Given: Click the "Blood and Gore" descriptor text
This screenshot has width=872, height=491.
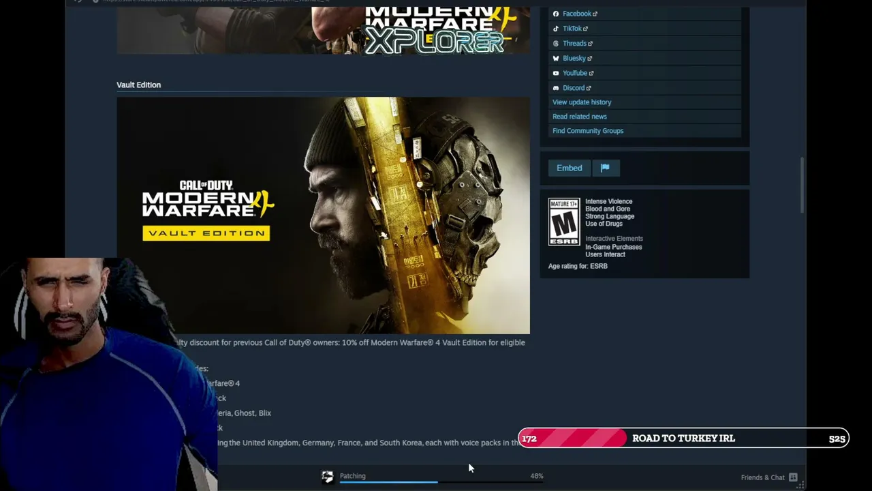Looking at the screenshot, I should tap(608, 209).
